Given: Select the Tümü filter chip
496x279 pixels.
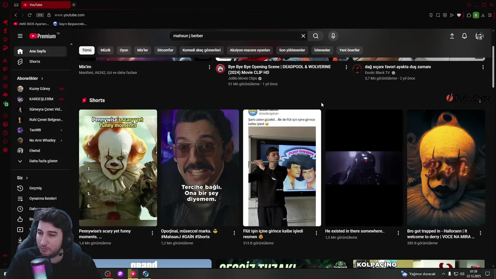Looking at the screenshot, I should coord(87,50).
